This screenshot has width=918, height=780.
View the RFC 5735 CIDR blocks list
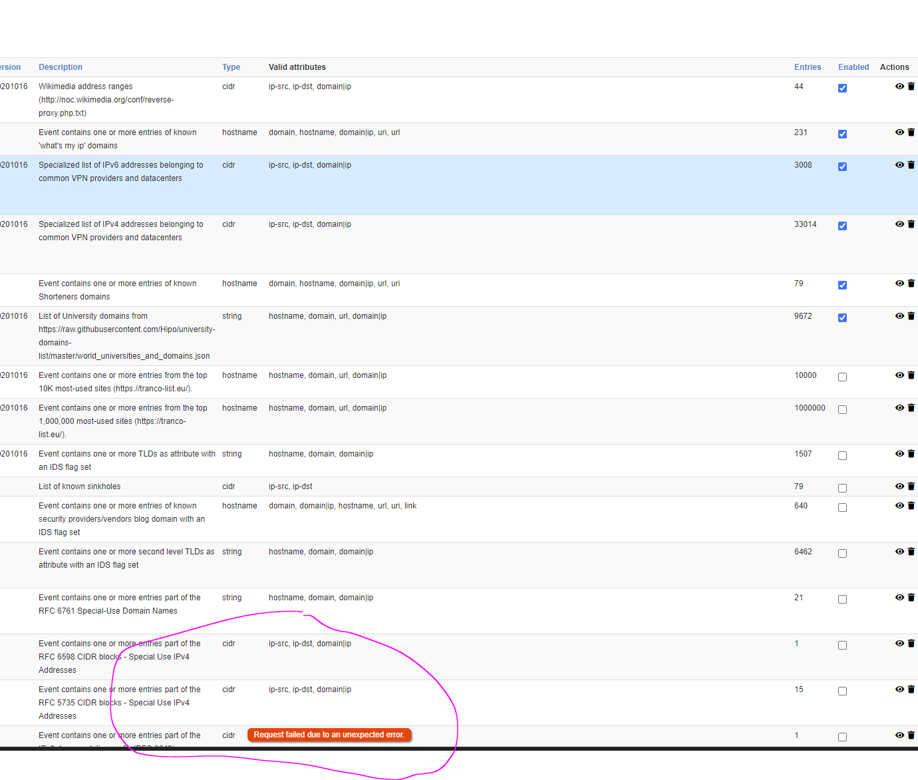pyautogui.click(x=899, y=689)
